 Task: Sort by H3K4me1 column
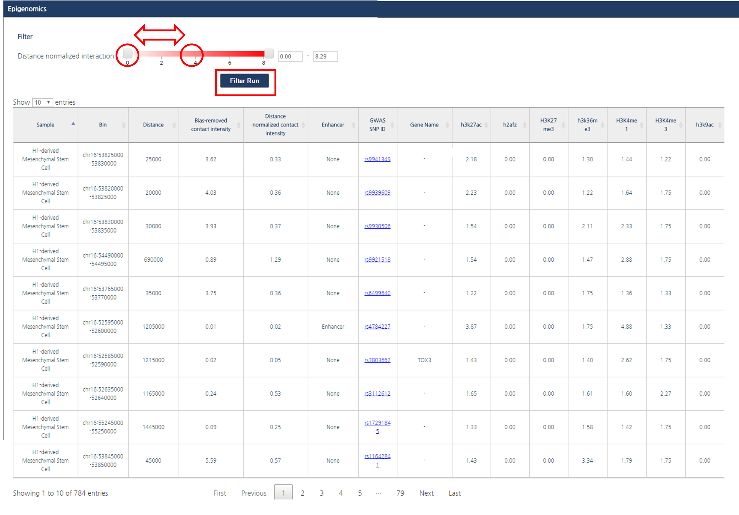pyautogui.click(x=627, y=125)
